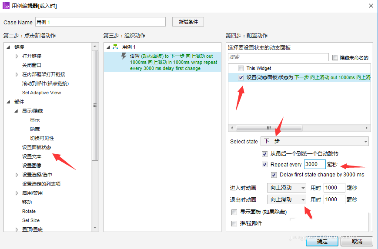Click the Case Name input field
Screen dimensions: 378x249
click(x=100, y=22)
